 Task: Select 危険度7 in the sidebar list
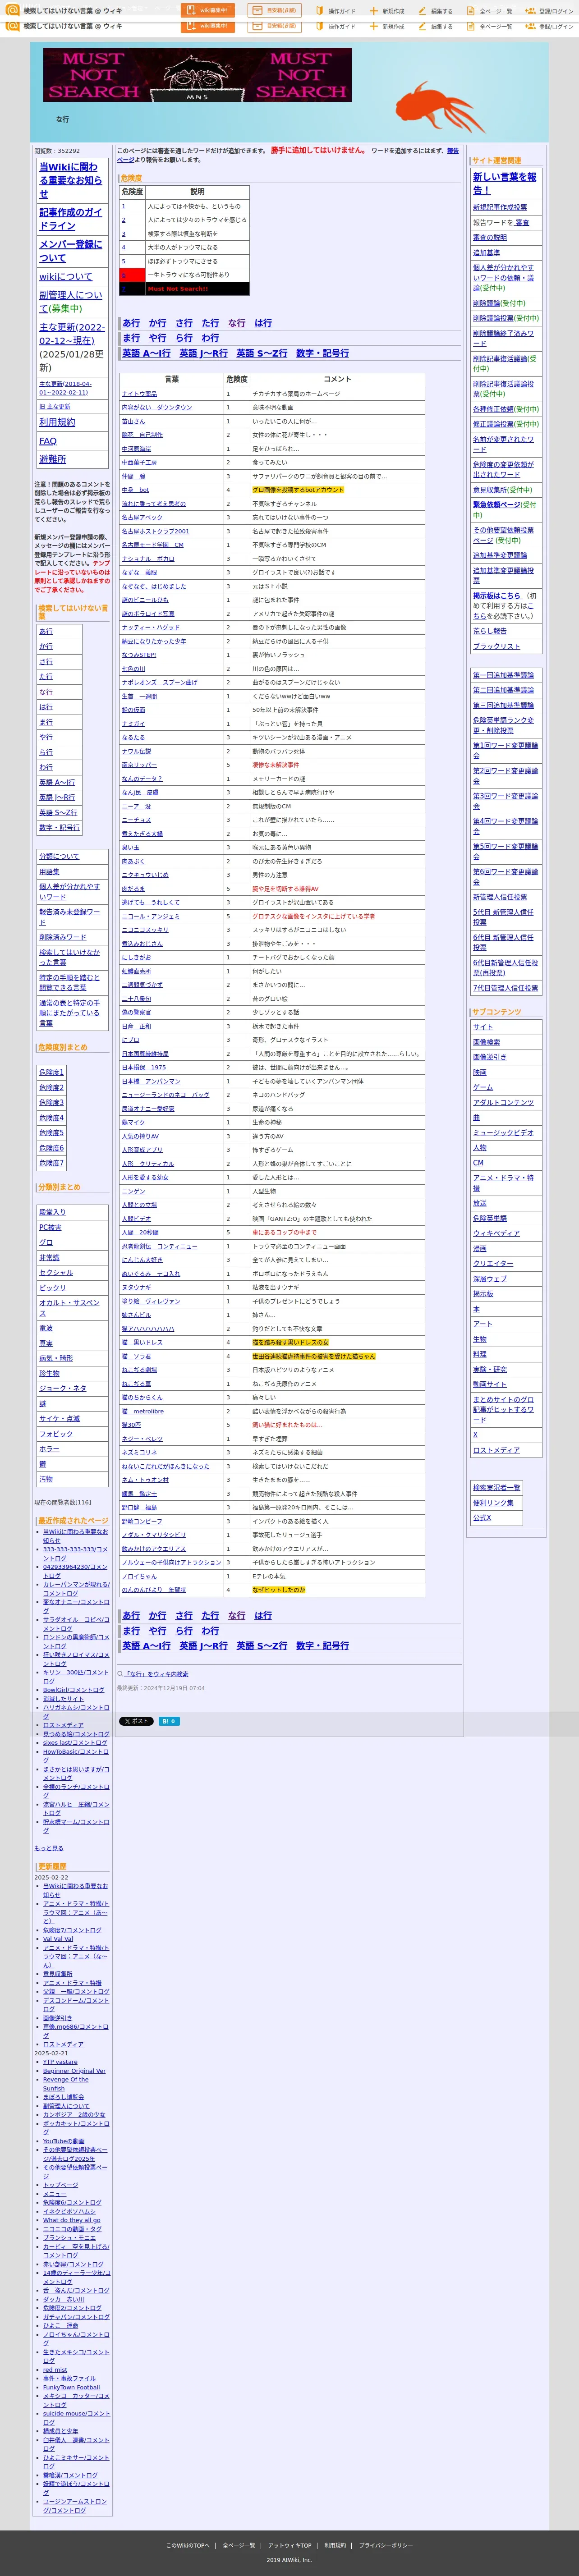coord(51,1163)
